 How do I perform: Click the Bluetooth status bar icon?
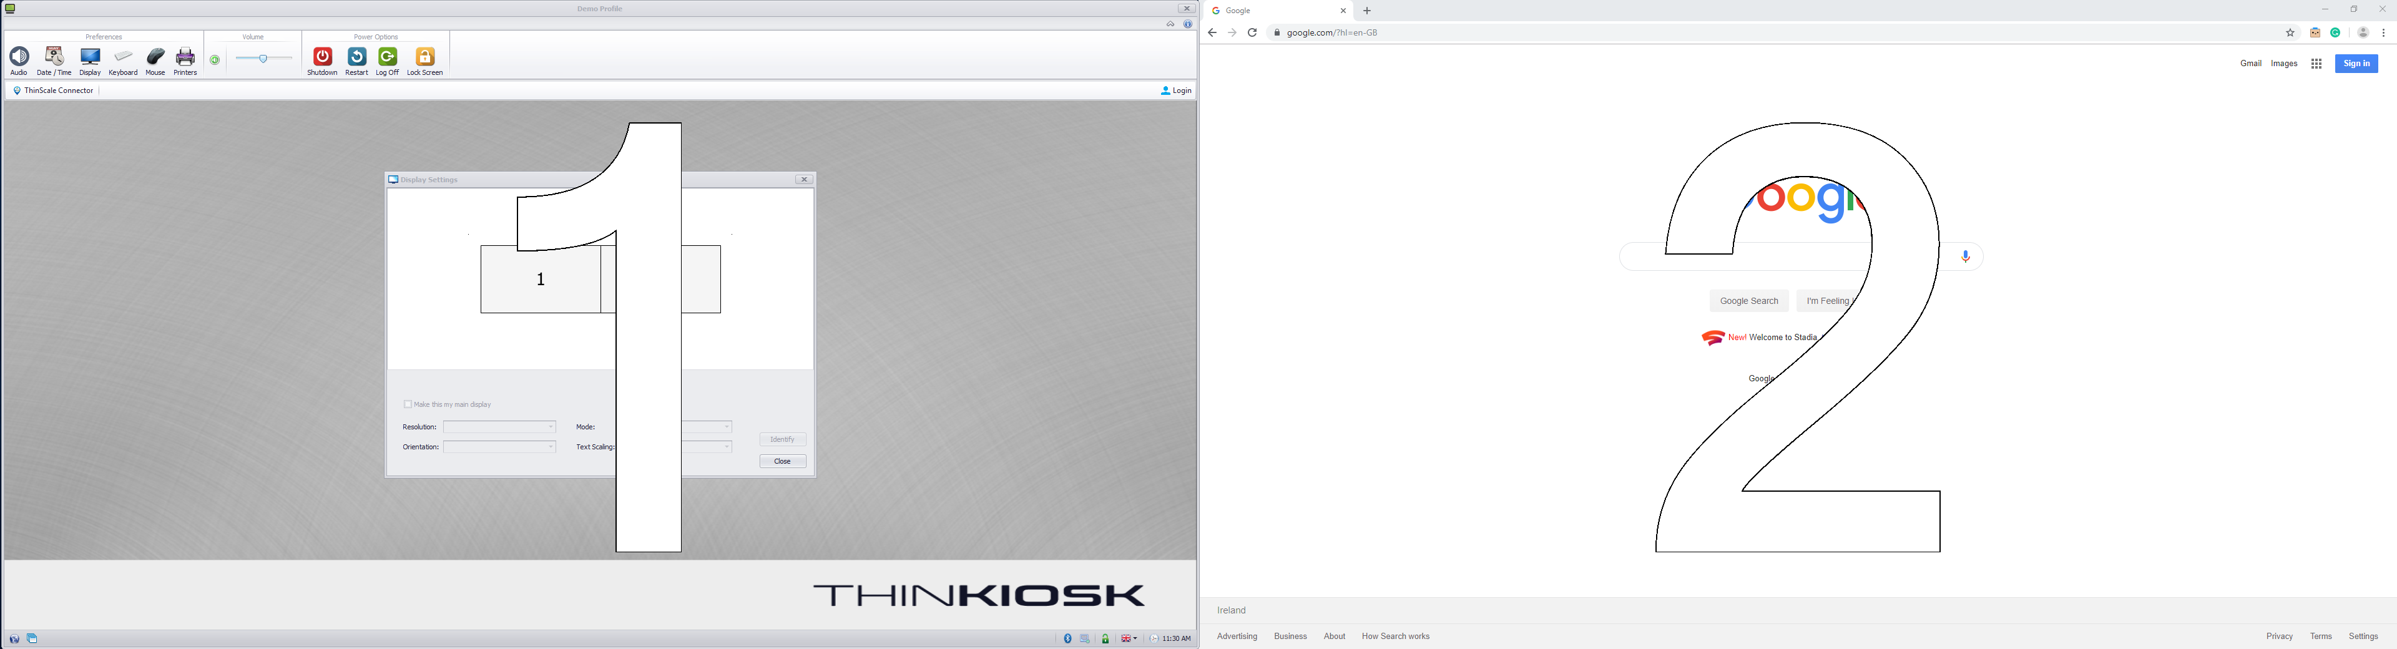point(1068,639)
